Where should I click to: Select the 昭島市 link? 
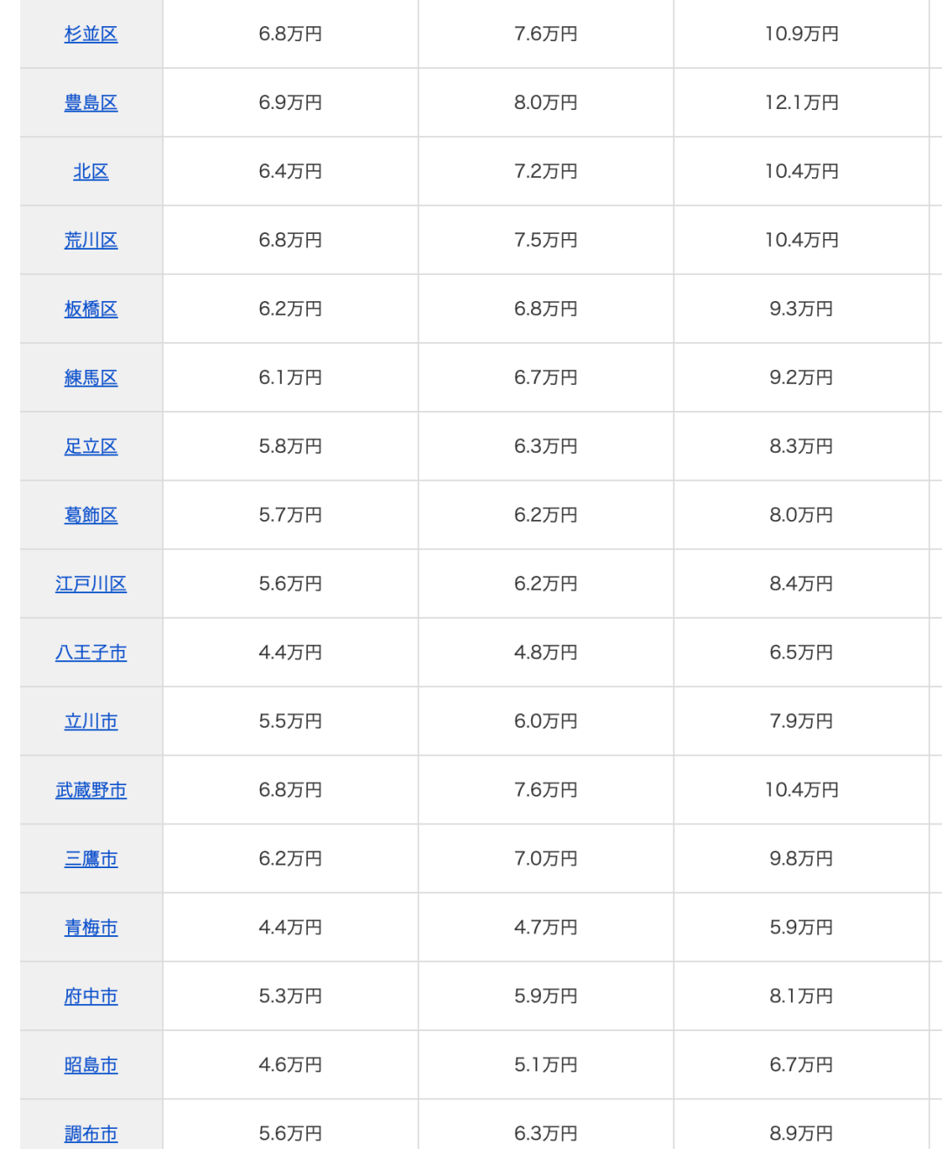91,1065
